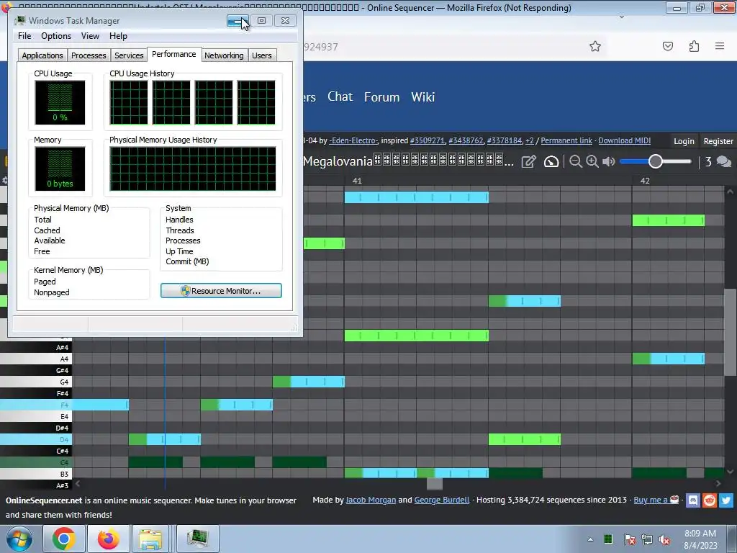
Task: Open -Eden-Electro- author profile link
Action: [353, 140]
